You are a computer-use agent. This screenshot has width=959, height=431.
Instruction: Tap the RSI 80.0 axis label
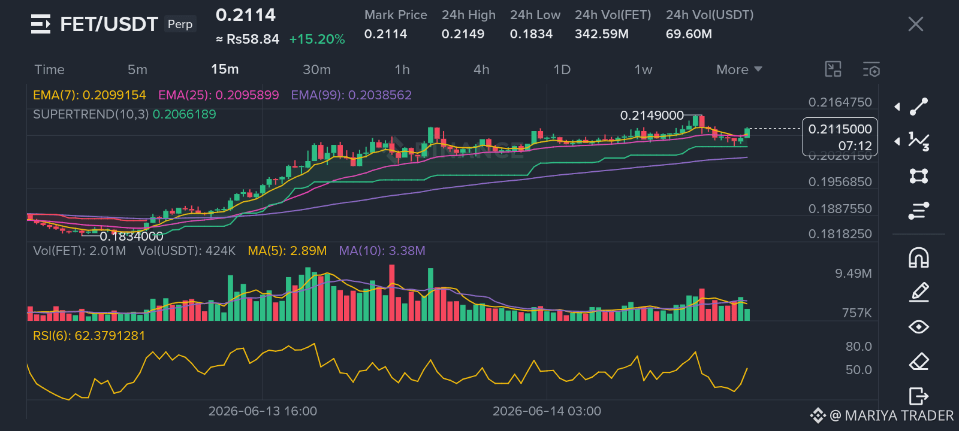tap(859, 347)
